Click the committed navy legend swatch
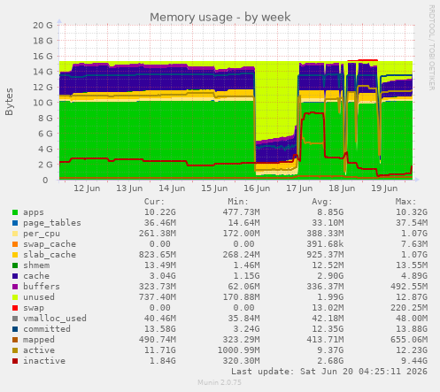Viewport: 440px width, 392px height. [15, 329]
